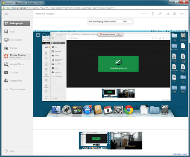Mute the microphone in top toolbar
190x157 pixels.
coord(153,14)
